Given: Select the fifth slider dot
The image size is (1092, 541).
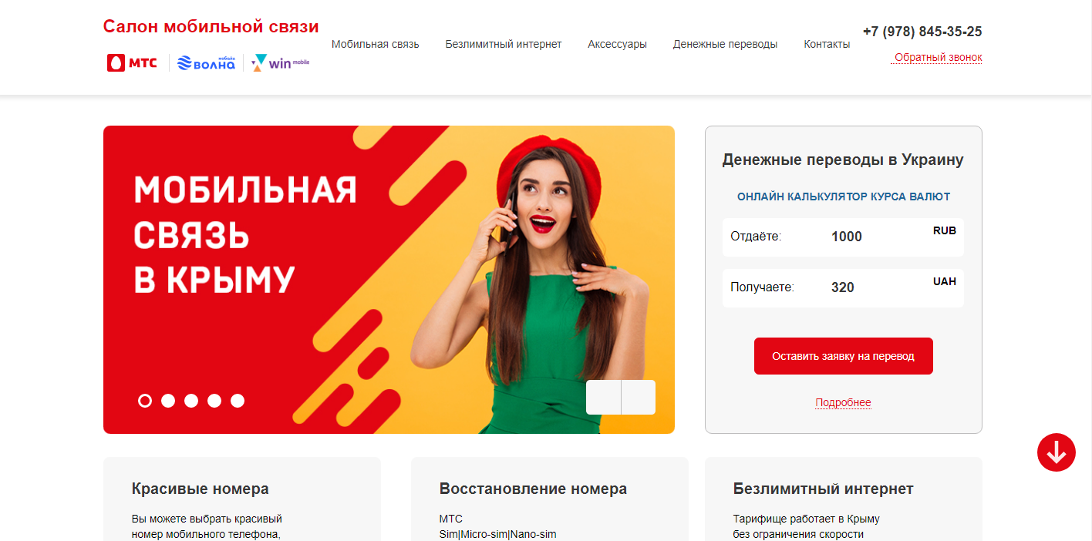Looking at the screenshot, I should 238,401.
